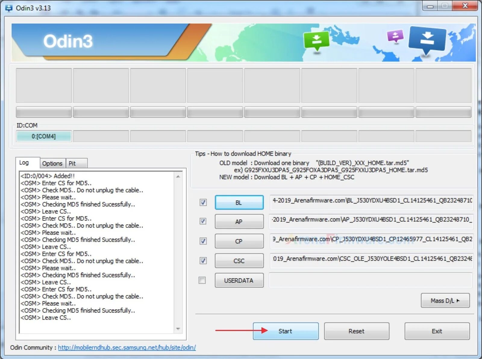
Task: Click the '<ID:0/004> Added!!' log line
Action: (x=48, y=176)
